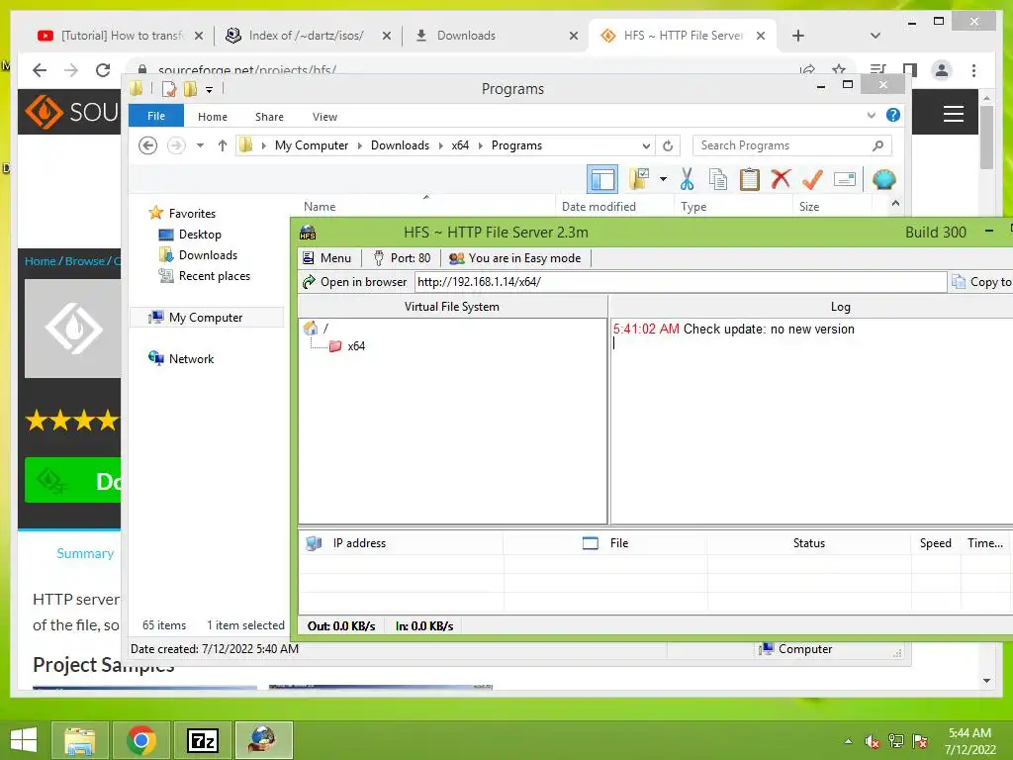Open the View ribbon tab
Screen dimensions: 1013x760
(324, 117)
